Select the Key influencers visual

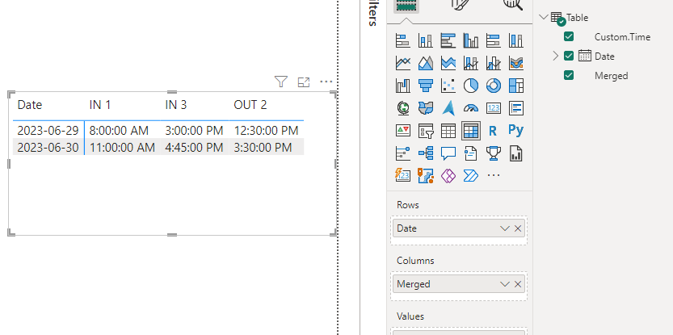pyautogui.click(x=402, y=153)
